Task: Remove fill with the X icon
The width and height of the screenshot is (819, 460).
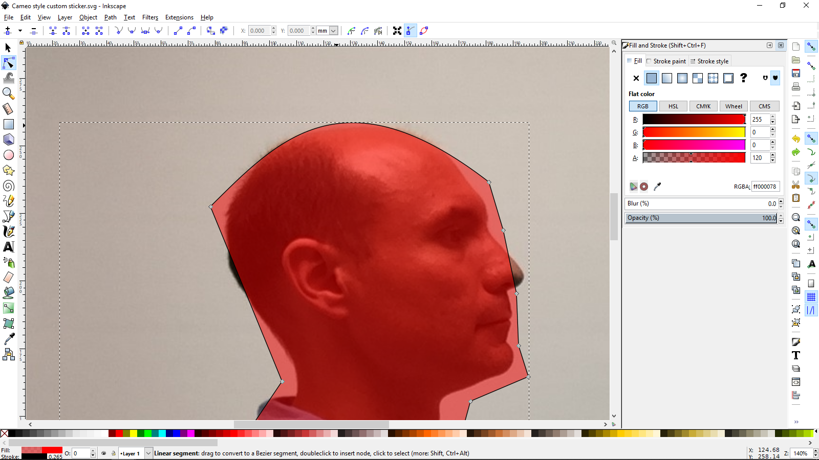Action: [636, 78]
